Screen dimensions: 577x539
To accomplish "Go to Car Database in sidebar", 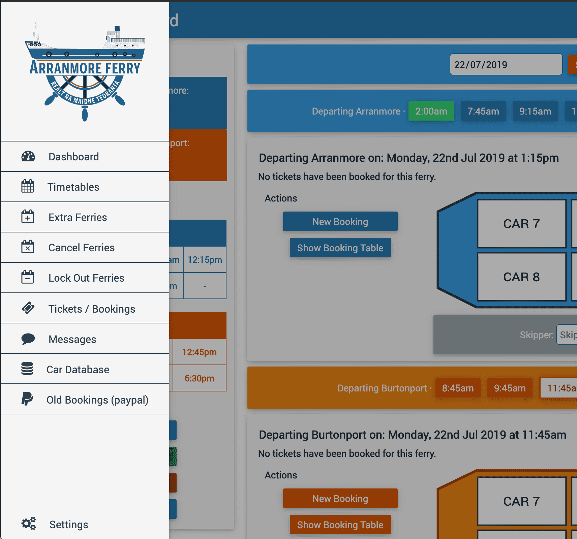I will point(78,370).
